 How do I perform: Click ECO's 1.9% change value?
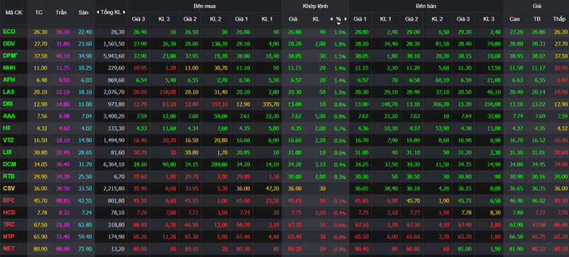pos(340,32)
